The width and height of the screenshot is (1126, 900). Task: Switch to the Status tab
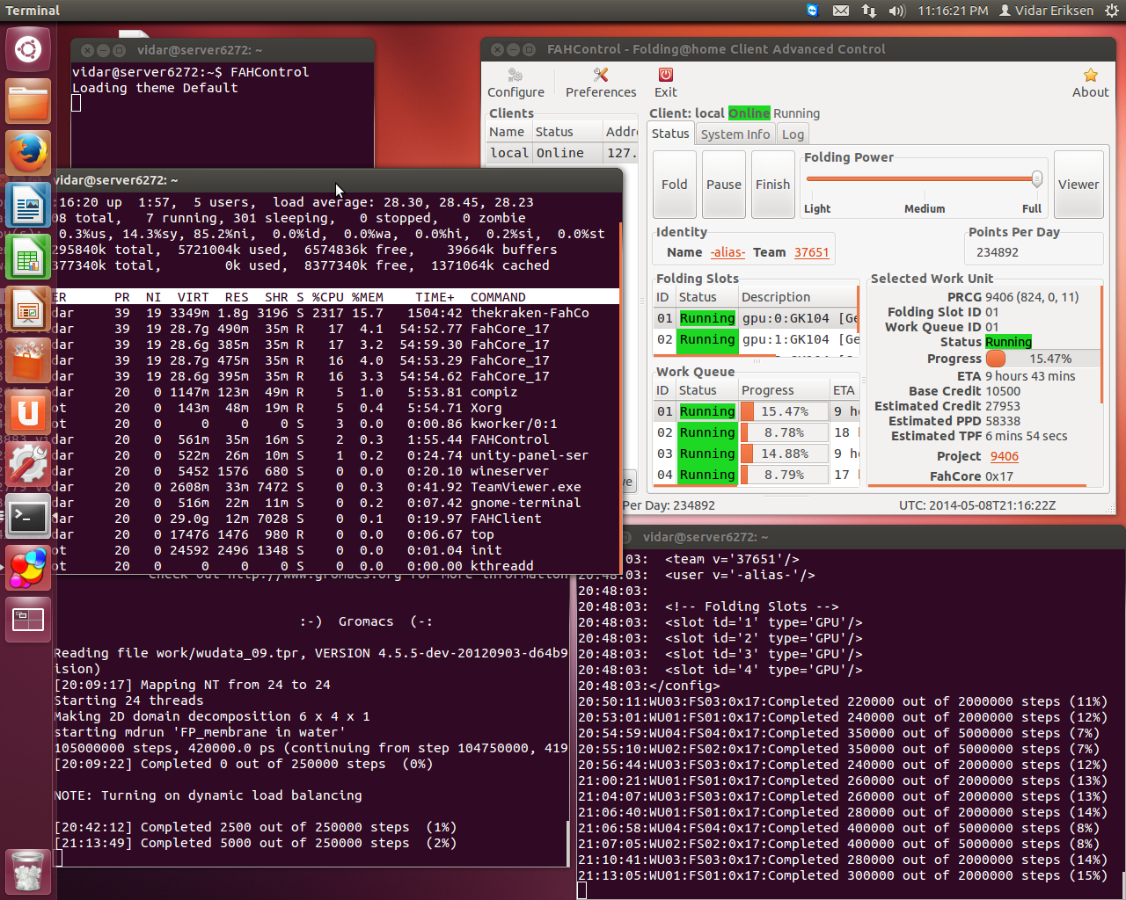coord(670,134)
